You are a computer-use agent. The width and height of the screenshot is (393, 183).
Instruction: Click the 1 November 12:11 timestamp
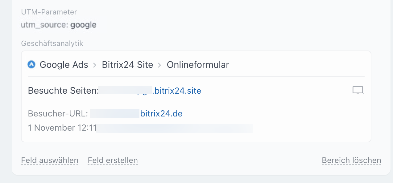tap(62, 128)
